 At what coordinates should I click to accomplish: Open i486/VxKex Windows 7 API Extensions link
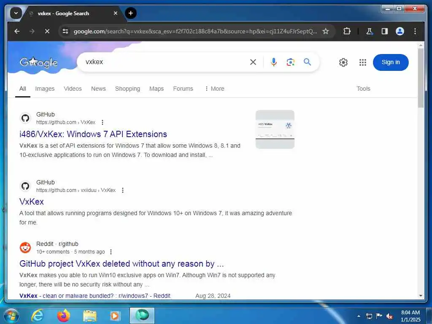coord(93,134)
